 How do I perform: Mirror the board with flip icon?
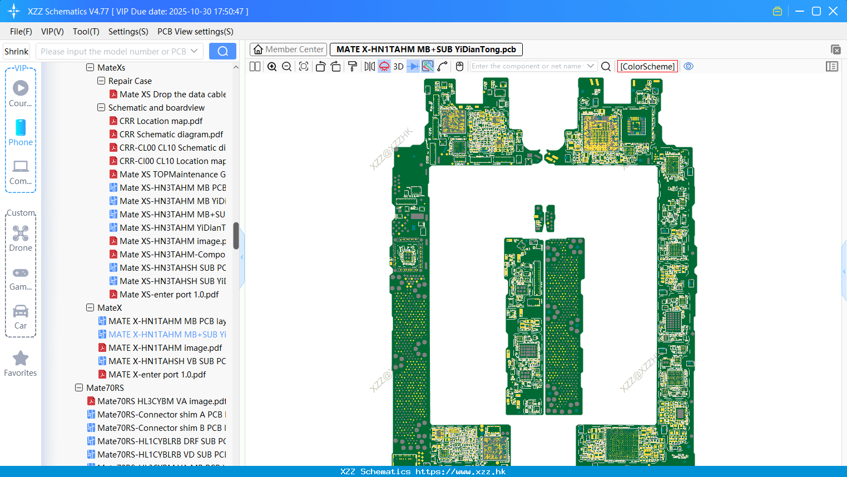[x=369, y=67]
